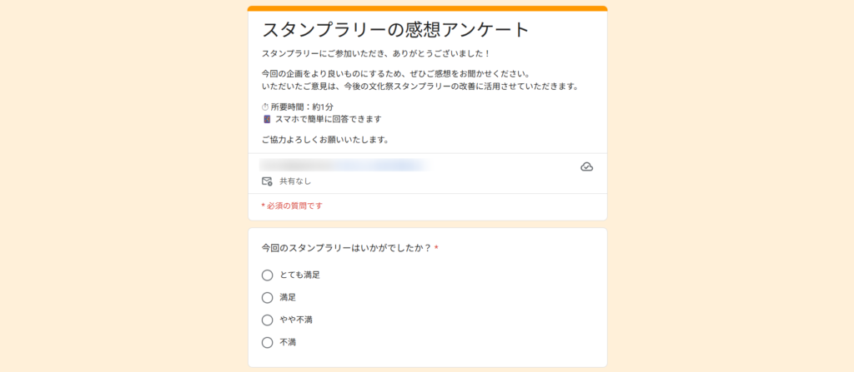Click the red required asterisk after the question
Image resolution: width=854 pixels, height=372 pixels.
pyautogui.click(x=436, y=248)
